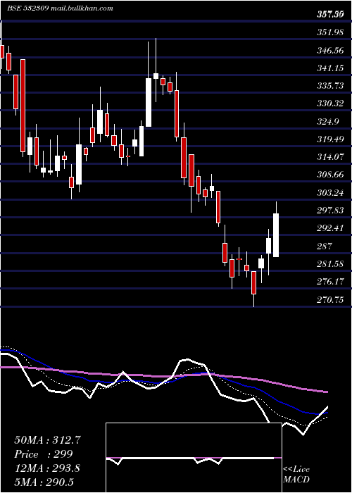Click the Price : 299 readout
This screenshot has height=493, width=352.
(x=44, y=454)
